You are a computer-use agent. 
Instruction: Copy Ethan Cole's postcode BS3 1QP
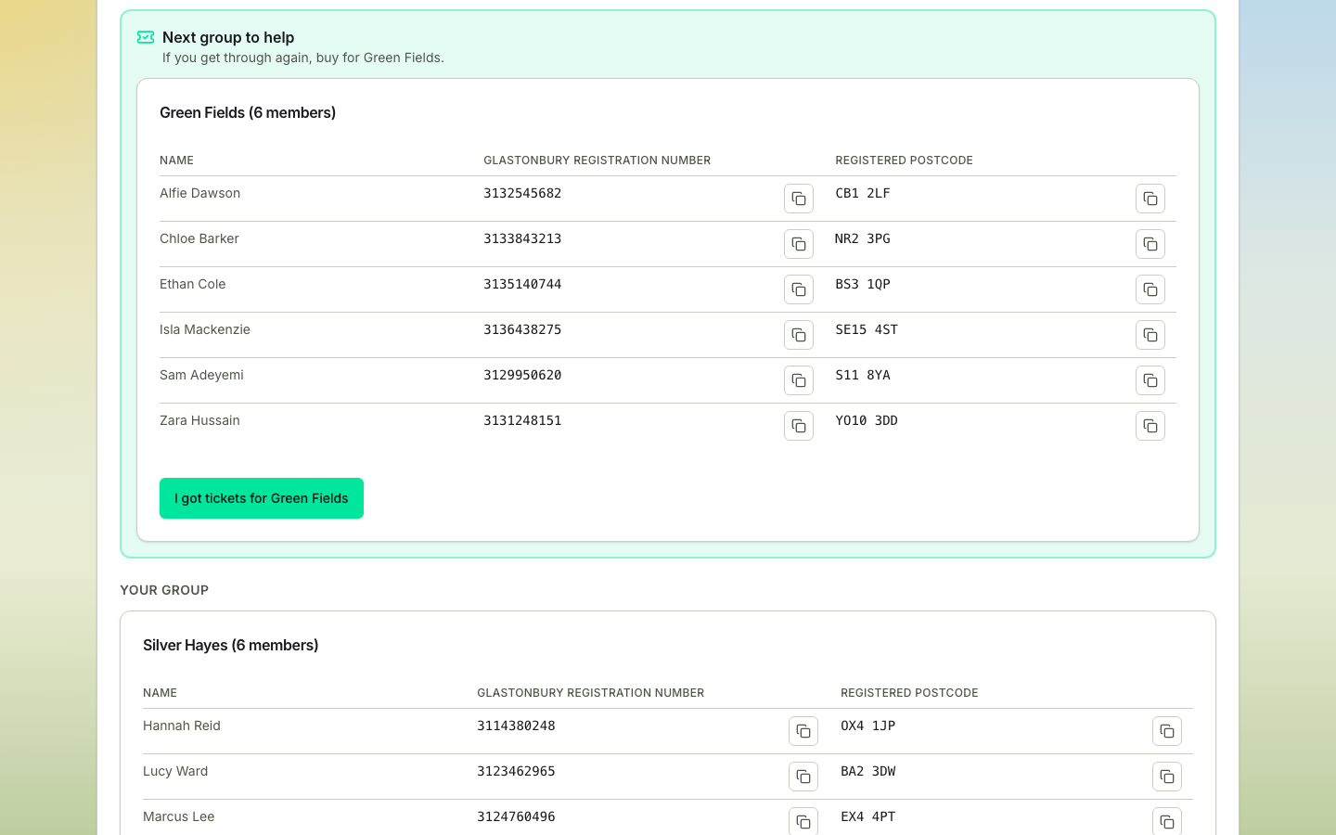[x=1150, y=289]
